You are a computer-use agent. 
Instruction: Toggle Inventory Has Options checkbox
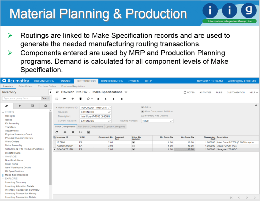point(142,116)
